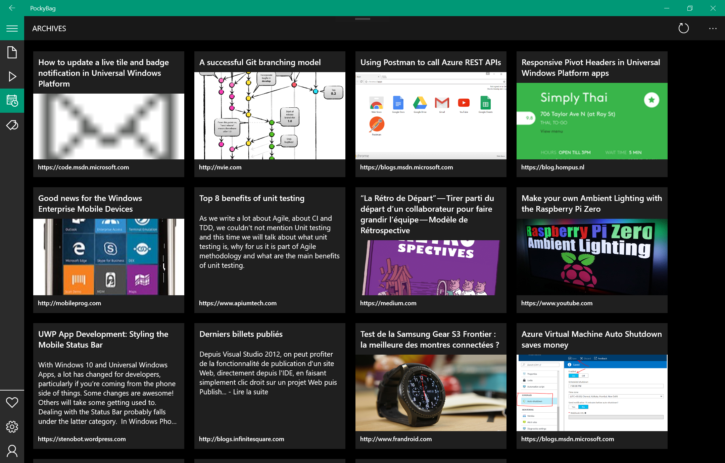Open settings gear icon in sidebar
The height and width of the screenshot is (463, 725).
(x=12, y=426)
